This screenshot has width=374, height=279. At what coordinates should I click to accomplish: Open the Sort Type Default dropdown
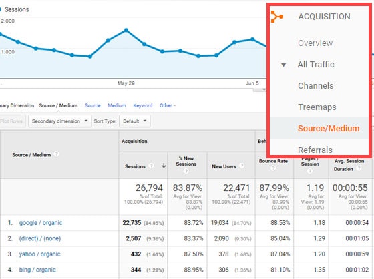tap(134, 121)
